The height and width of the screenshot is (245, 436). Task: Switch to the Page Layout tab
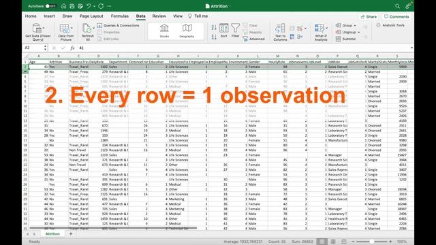pos(91,16)
